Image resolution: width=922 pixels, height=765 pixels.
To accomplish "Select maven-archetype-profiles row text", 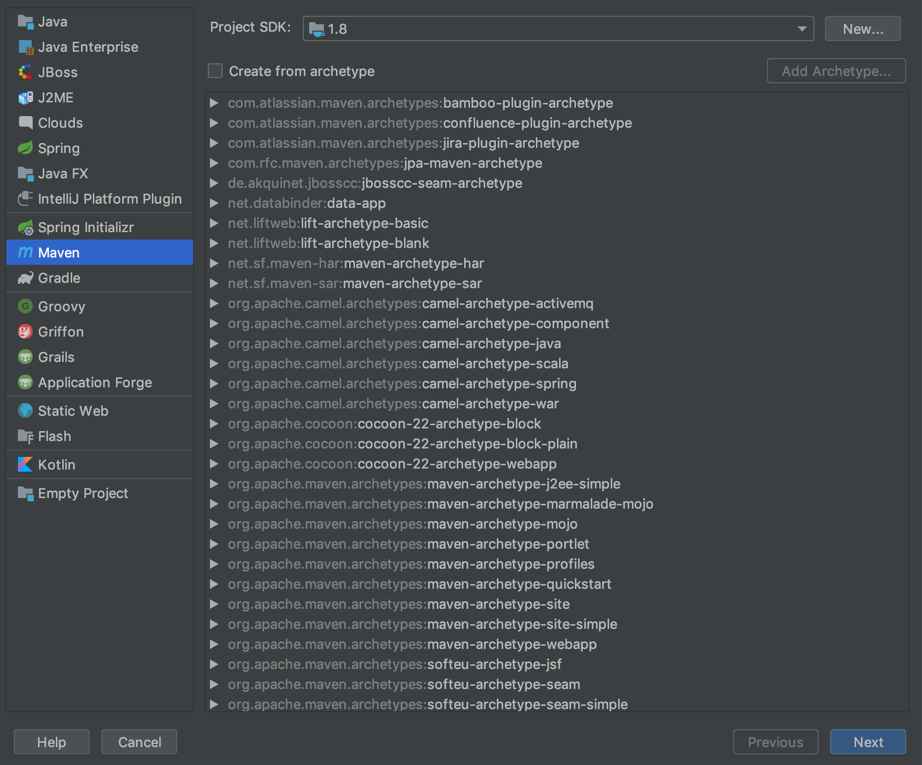I will (411, 564).
